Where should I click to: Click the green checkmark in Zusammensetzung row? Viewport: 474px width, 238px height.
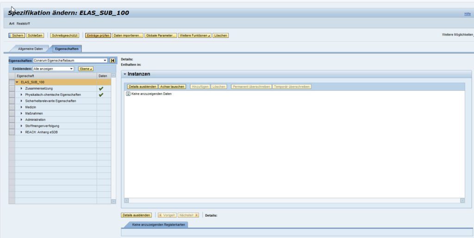pyautogui.click(x=101, y=88)
